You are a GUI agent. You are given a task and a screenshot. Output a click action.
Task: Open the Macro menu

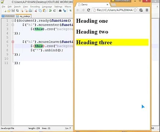(68, 7)
